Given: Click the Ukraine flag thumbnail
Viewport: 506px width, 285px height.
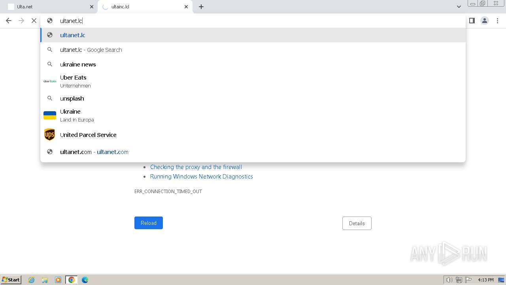Looking at the screenshot, I should pos(50,116).
